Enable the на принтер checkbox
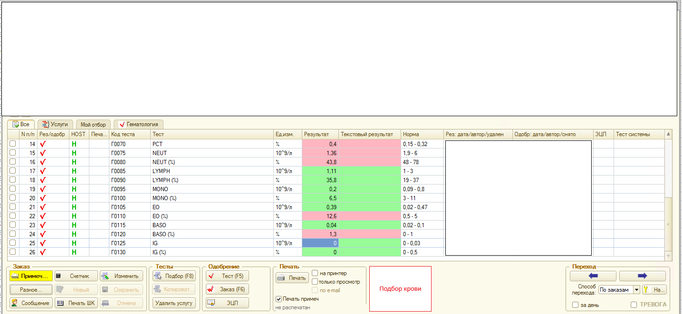The height and width of the screenshot is (314, 682). [x=315, y=273]
